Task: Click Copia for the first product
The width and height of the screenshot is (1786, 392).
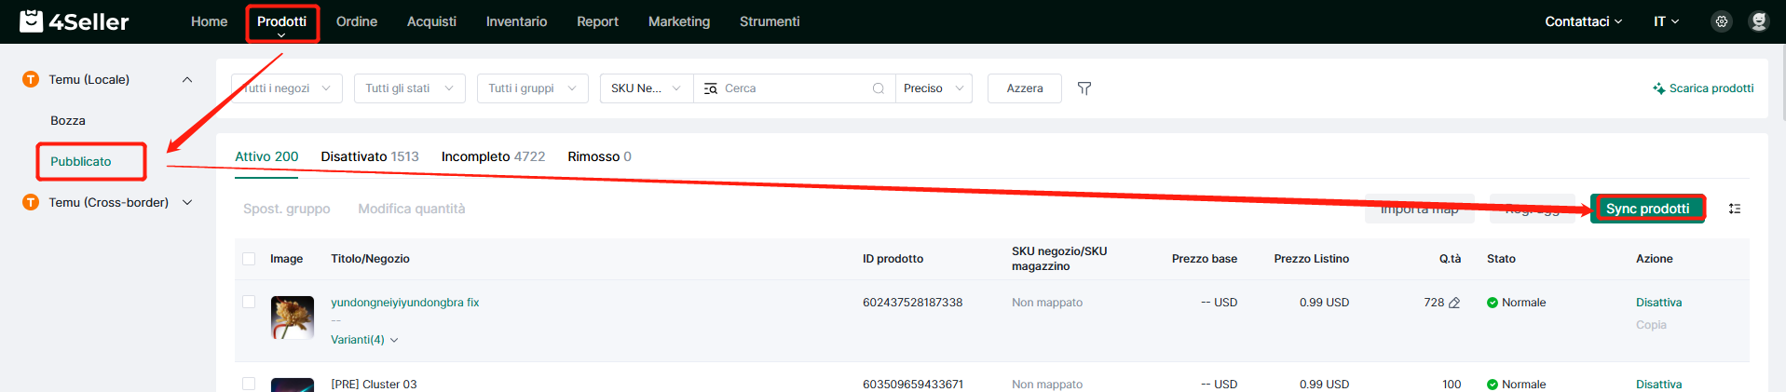Action: (1651, 325)
